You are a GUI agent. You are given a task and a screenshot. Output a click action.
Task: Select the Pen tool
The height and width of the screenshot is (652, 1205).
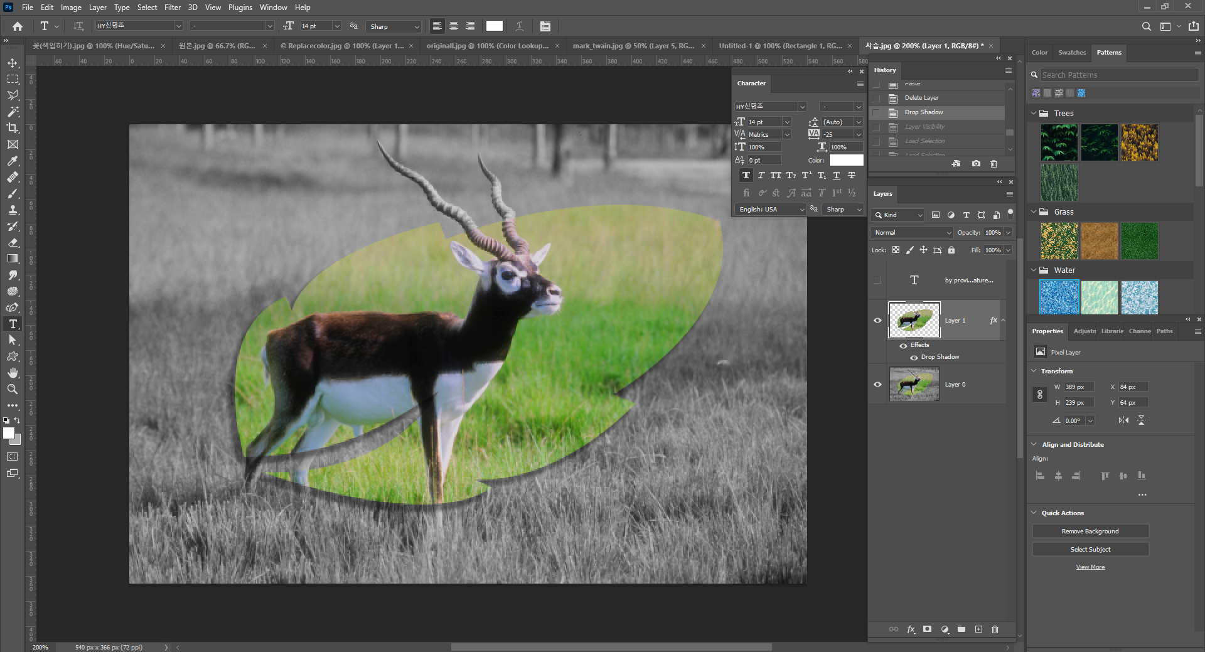pyautogui.click(x=13, y=307)
